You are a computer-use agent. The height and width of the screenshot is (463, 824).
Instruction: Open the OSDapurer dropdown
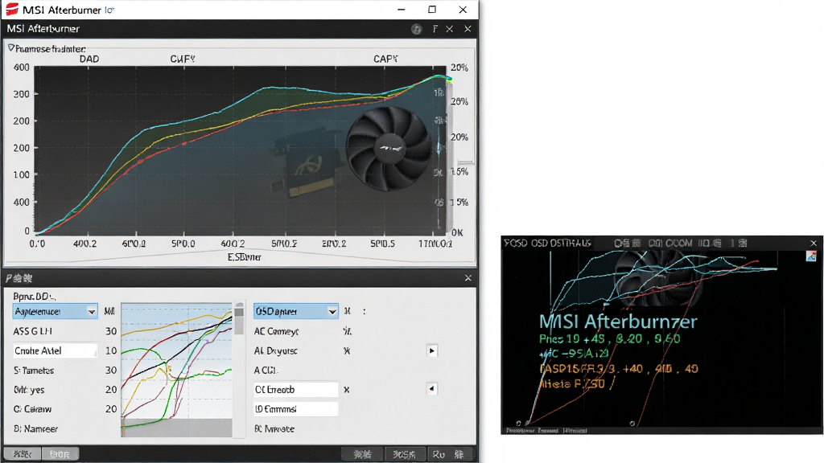(x=296, y=311)
